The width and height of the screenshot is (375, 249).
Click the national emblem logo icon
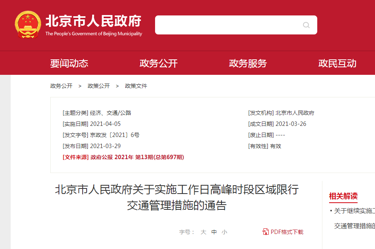(28, 25)
